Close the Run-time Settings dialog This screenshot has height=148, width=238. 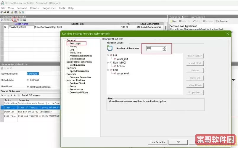[228, 34]
